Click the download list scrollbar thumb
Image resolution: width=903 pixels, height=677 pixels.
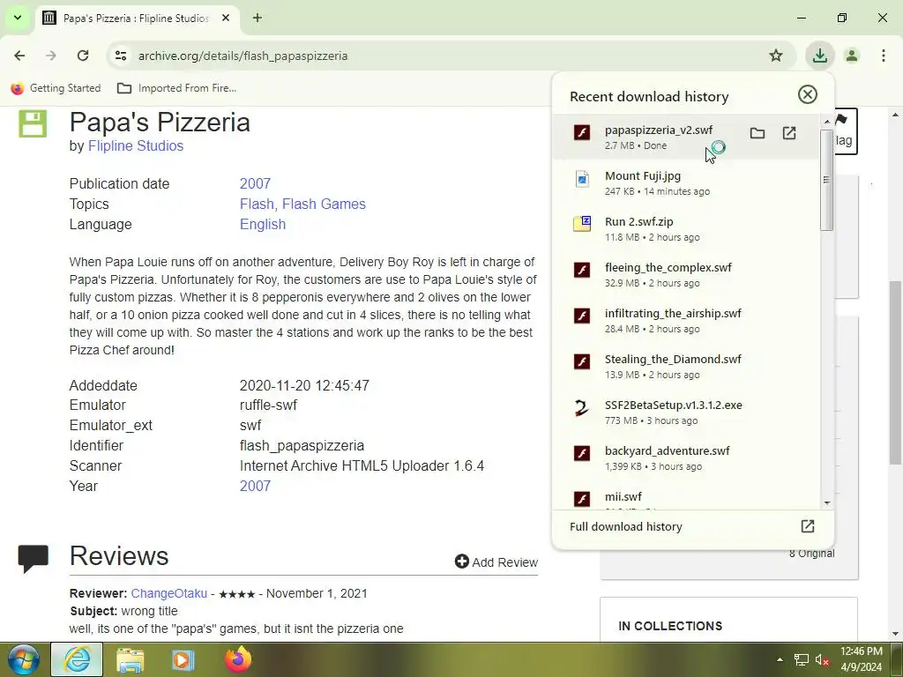(827, 180)
